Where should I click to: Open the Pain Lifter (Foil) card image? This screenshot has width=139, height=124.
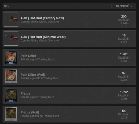pos(11,76)
